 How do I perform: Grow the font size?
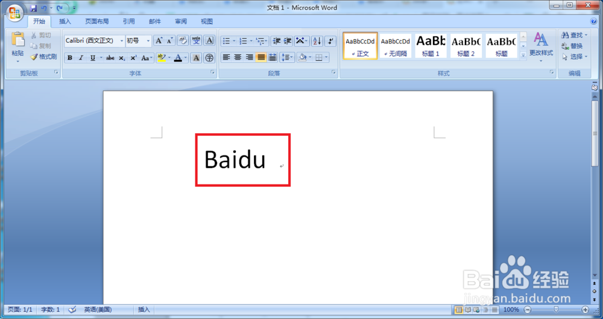159,40
